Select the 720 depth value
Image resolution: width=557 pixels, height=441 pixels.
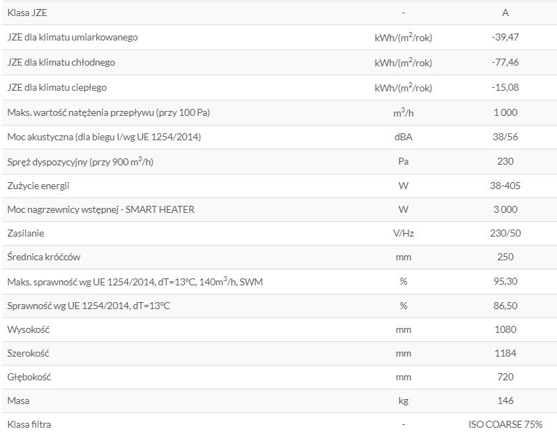505,377
